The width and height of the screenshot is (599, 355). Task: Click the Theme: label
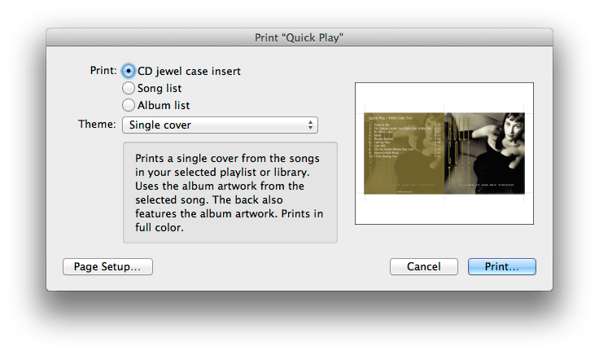[x=97, y=125]
